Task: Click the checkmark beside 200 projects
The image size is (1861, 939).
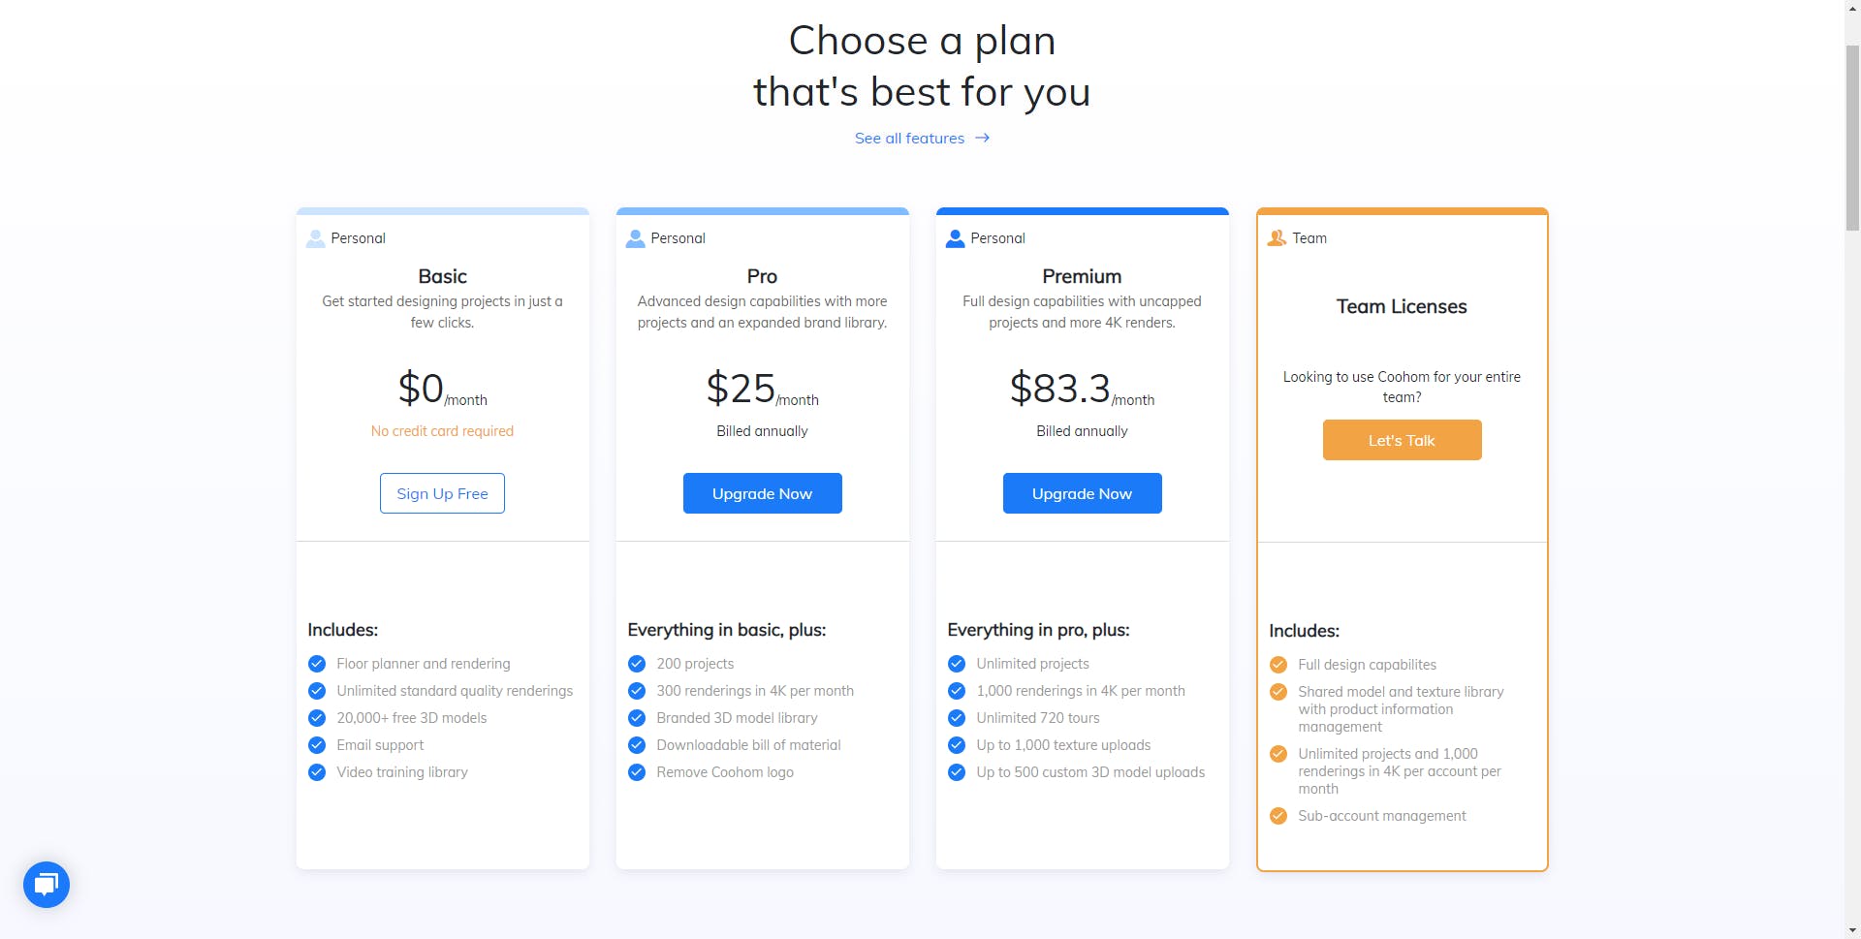Action: click(637, 664)
